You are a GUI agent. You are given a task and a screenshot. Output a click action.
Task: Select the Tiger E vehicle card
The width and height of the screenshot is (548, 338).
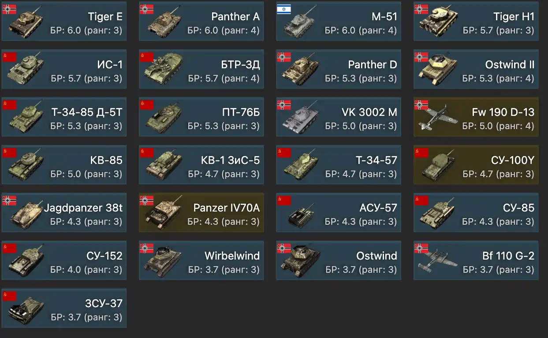(64, 21)
